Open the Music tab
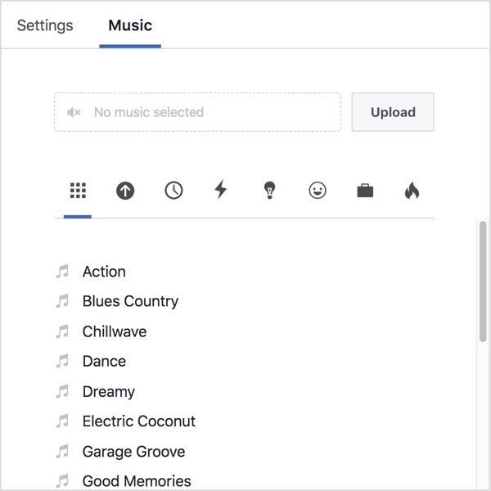 point(130,25)
